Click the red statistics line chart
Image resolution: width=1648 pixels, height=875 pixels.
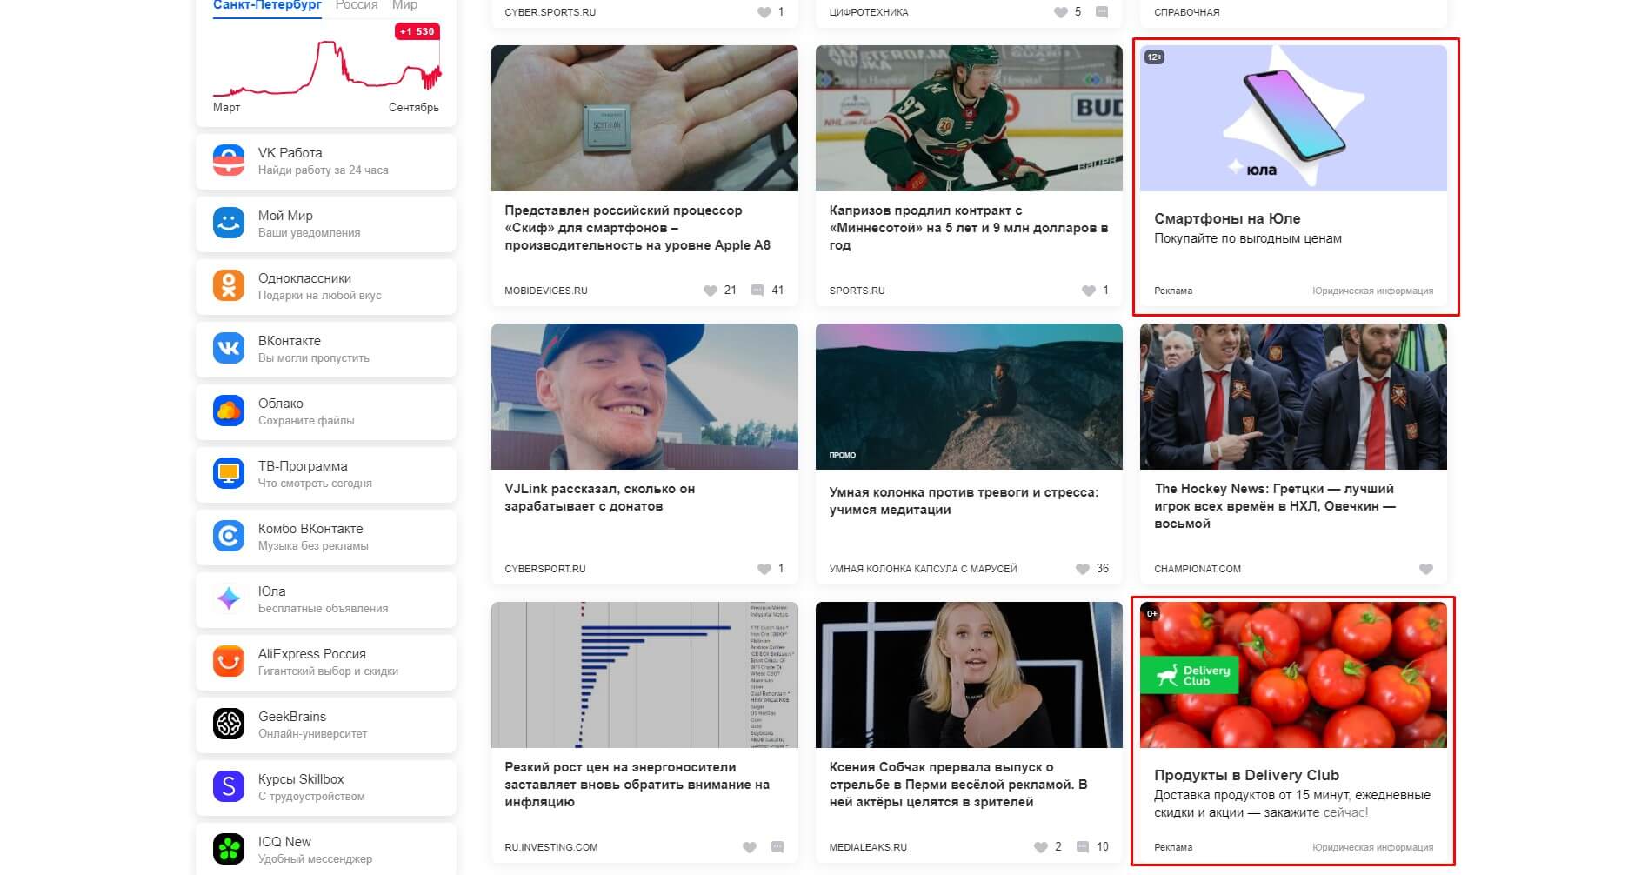pyautogui.click(x=327, y=67)
